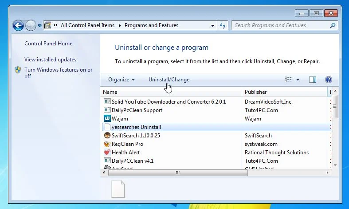Image resolution: width=349 pixels, height=209 pixels.
Task: Close the Programs and Features window
Action: [331, 13]
